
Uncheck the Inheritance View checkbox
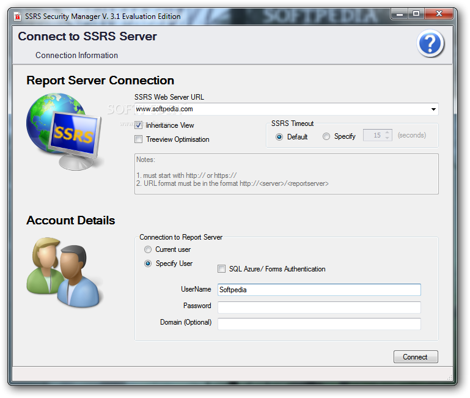[x=138, y=125]
